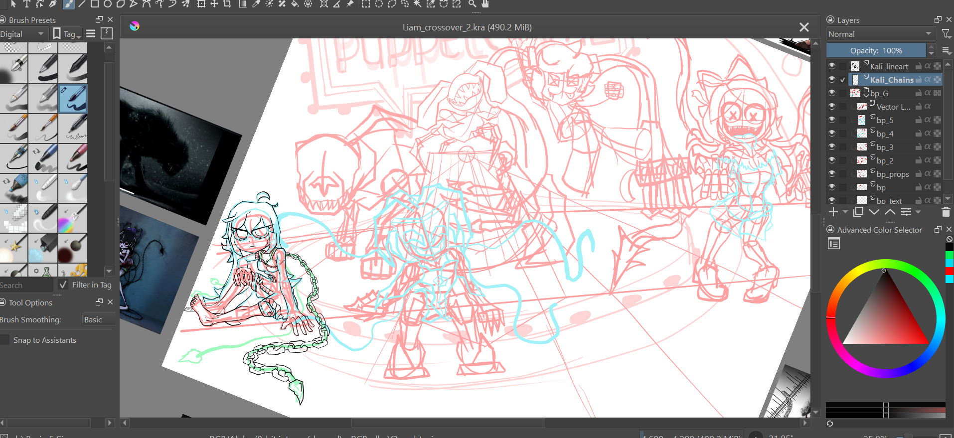This screenshot has width=954, height=438.
Task: Hide the Kali_lineart layer
Action: click(x=832, y=66)
